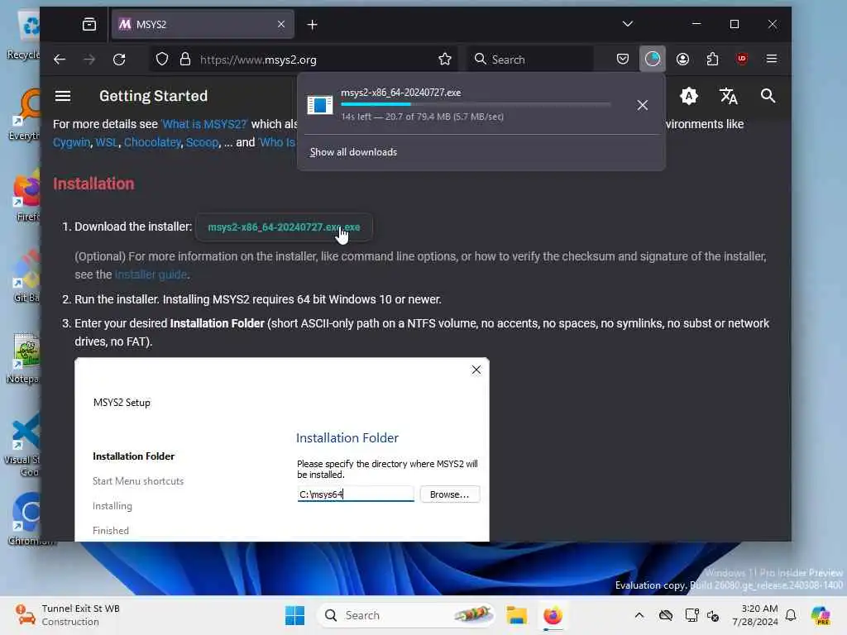Go back to previous page
Image resolution: width=847 pixels, height=635 pixels.
coord(60,60)
